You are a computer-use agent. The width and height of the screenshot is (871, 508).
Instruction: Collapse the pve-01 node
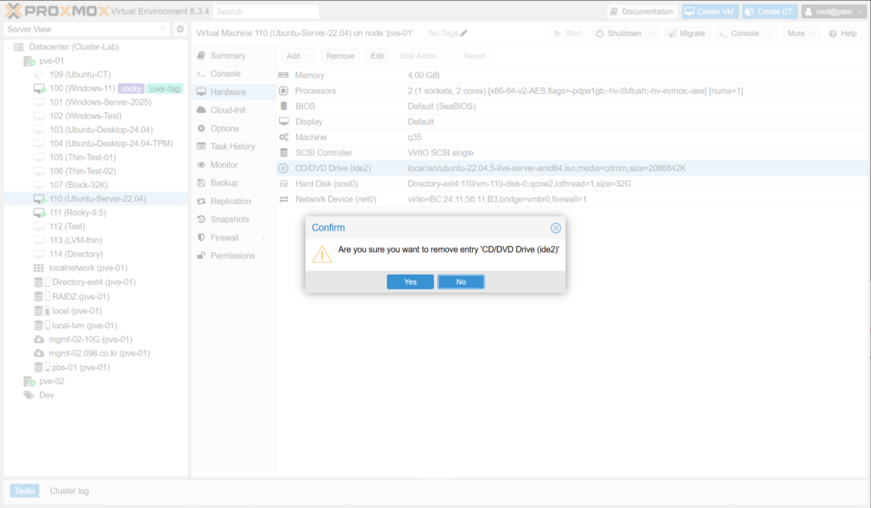tap(20, 60)
